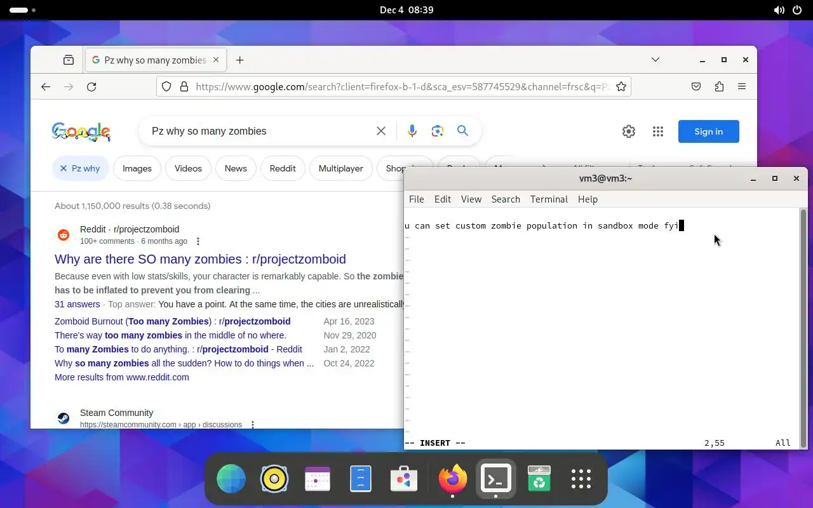Open 'Why so many zombies all the sudden' link
Screen dimensions: 813x508
point(184,363)
